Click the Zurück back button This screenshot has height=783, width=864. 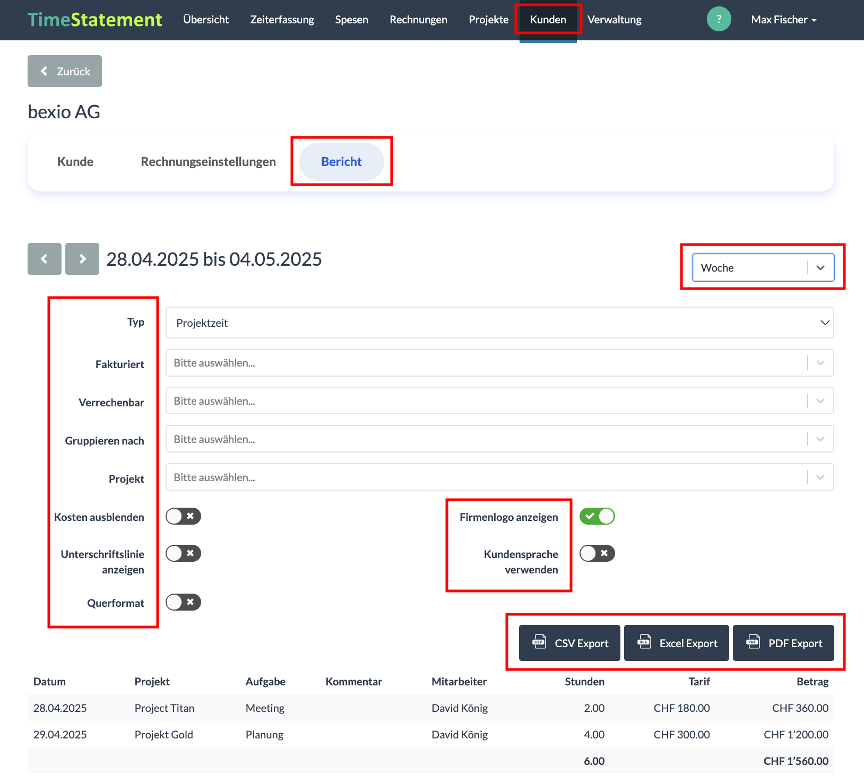click(x=65, y=71)
